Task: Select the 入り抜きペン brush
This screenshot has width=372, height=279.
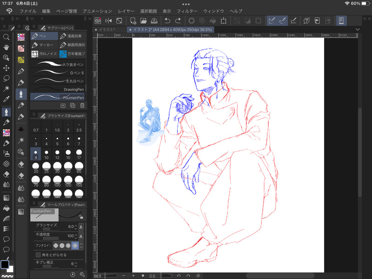Action: click(57, 64)
